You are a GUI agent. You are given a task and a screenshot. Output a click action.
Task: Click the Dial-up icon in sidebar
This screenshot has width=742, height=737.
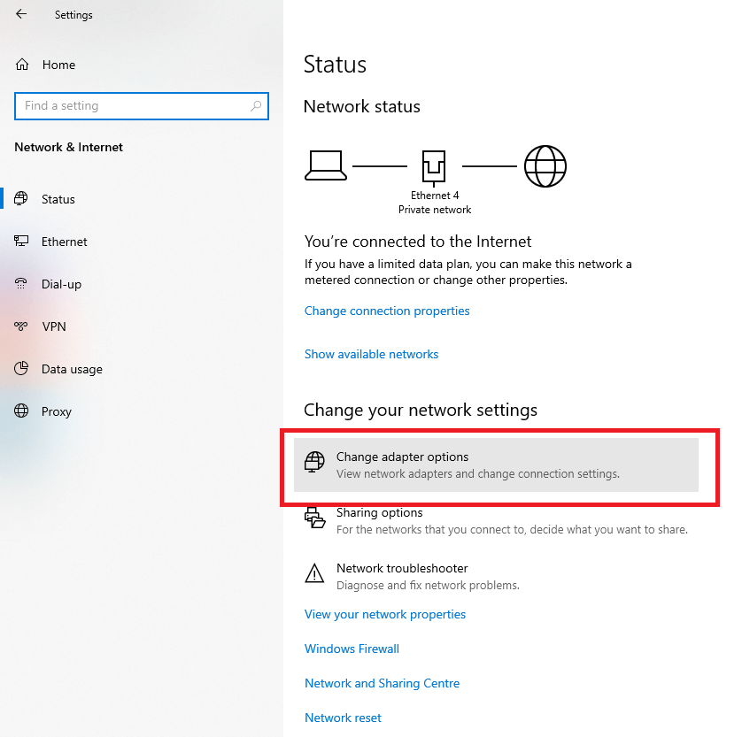click(22, 284)
